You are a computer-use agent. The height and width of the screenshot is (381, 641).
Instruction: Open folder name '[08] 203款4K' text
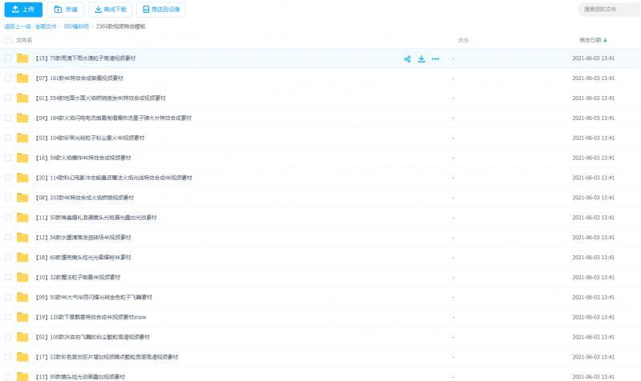[x=85, y=198]
